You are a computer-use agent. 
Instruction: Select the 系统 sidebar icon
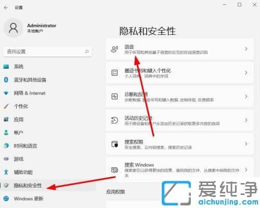[x=6, y=67]
